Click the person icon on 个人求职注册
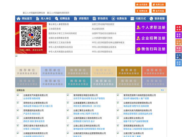182x137 pixels. pos(138,27)
